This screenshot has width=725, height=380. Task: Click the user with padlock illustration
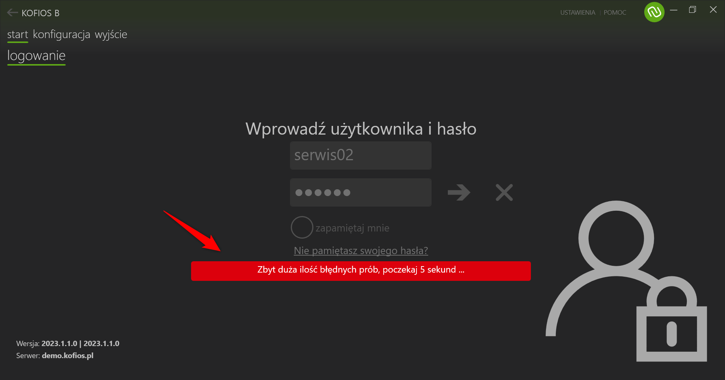(x=626, y=281)
